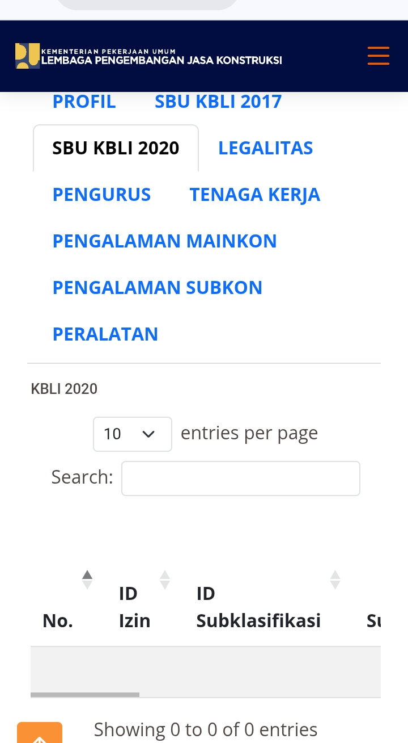
Task: Open the PENGURUS tab
Action: (x=102, y=195)
